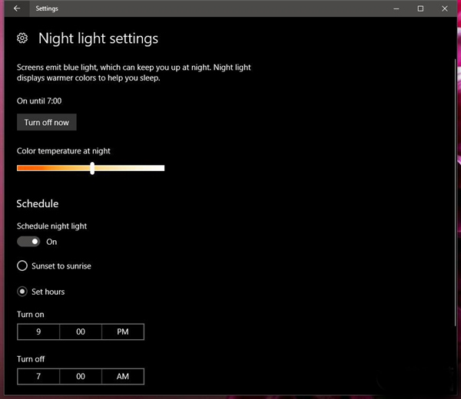Close the Settings window
Image resolution: width=461 pixels, height=399 pixels.
[445, 8]
